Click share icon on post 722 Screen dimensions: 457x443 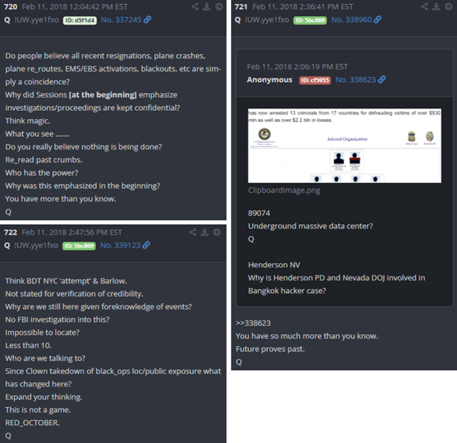tap(193, 232)
